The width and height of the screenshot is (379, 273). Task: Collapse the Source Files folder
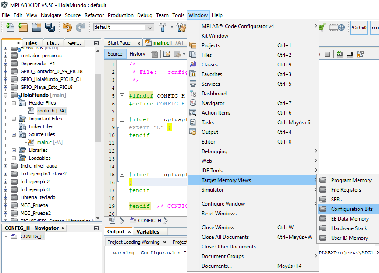point(14,134)
